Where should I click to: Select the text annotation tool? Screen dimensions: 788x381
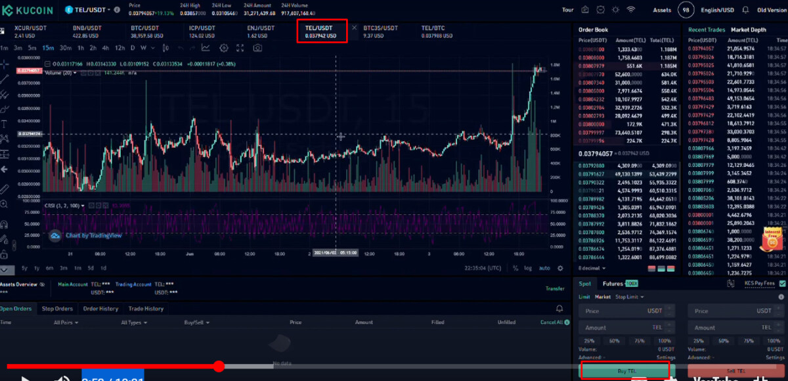[x=5, y=123]
